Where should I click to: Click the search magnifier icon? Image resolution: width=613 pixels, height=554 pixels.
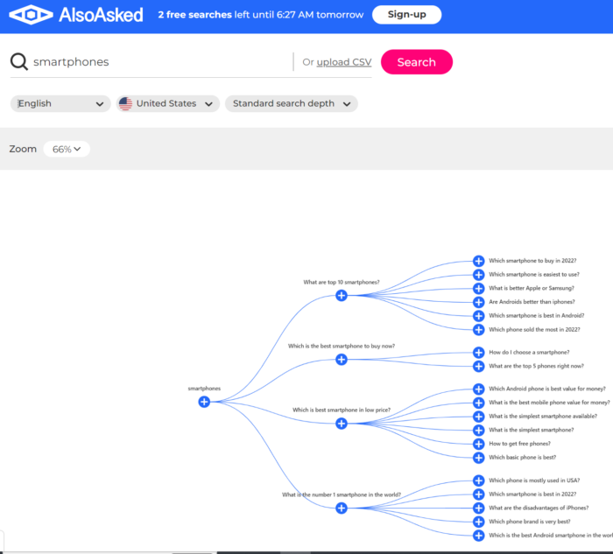click(x=18, y=62)
